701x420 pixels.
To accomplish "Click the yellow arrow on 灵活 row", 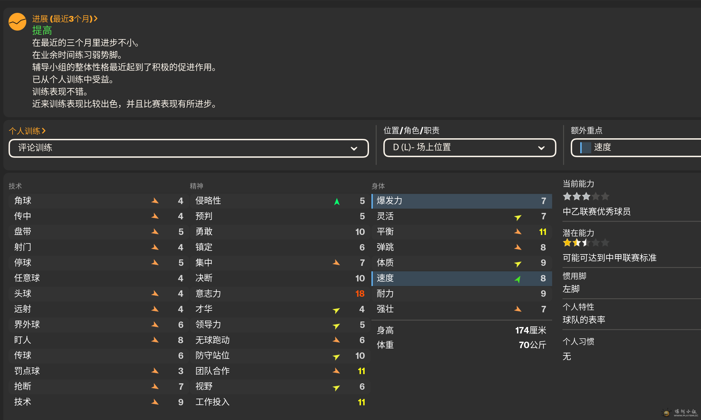I will (x=518, y=217).
